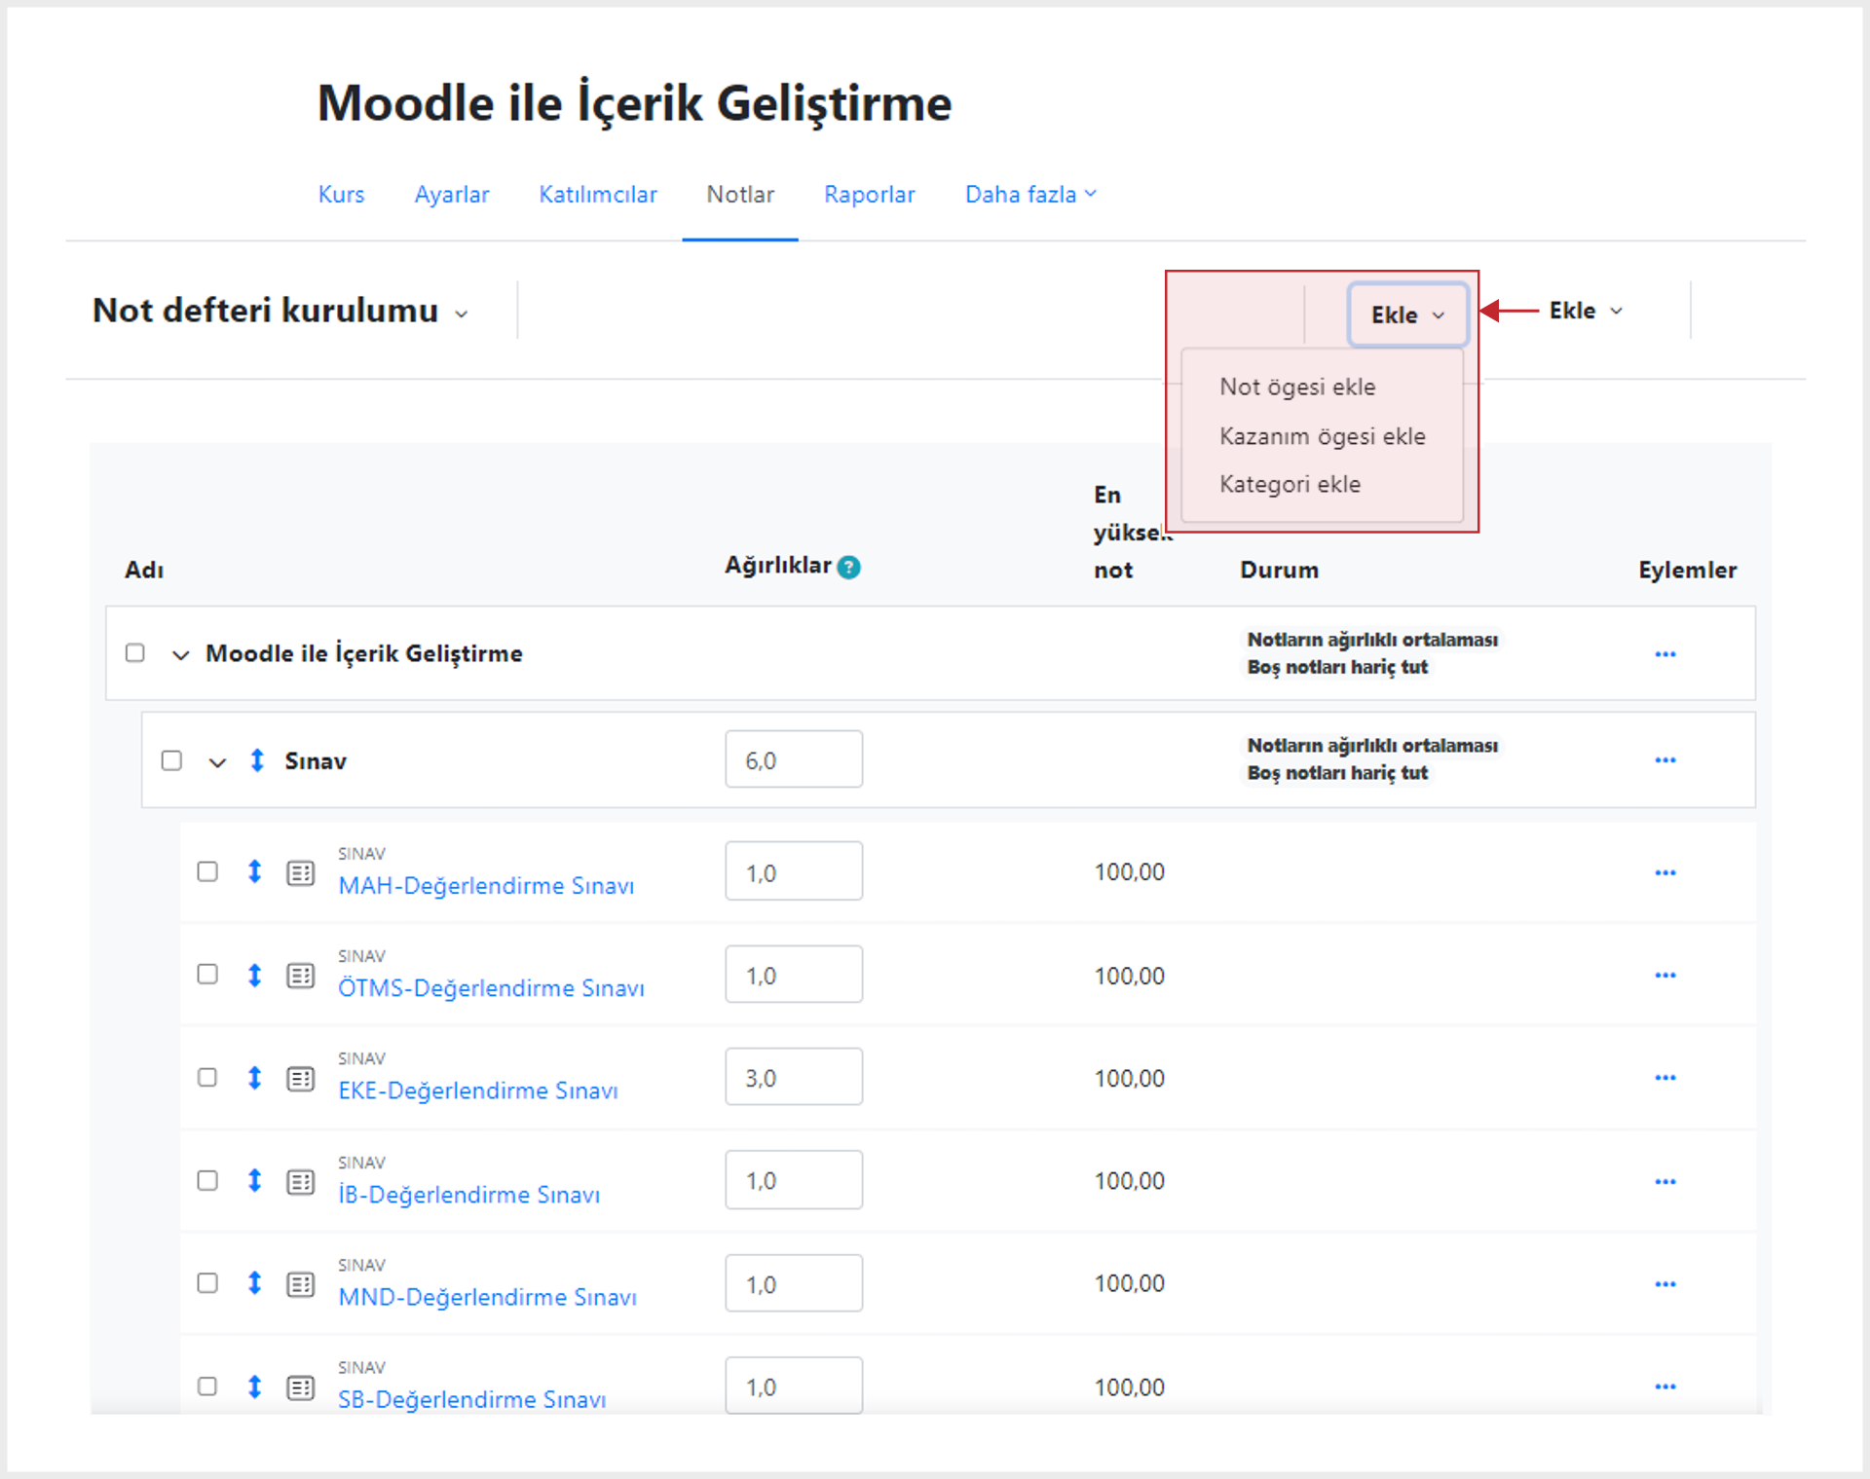Click the quiz icon beside SB-Değerlendirme Sınavı
The width and height of the screenshot is (1870, 1479).
tap(301, 1387)
